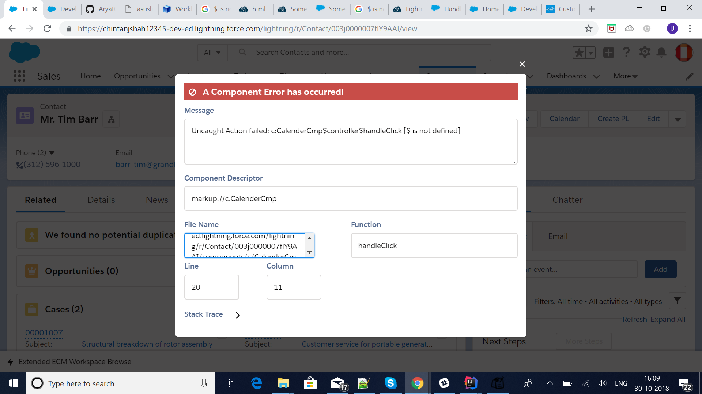Screen dimensions: 702x394
Task: Click the global actions plus icon
Action: (x=608, y=53)
